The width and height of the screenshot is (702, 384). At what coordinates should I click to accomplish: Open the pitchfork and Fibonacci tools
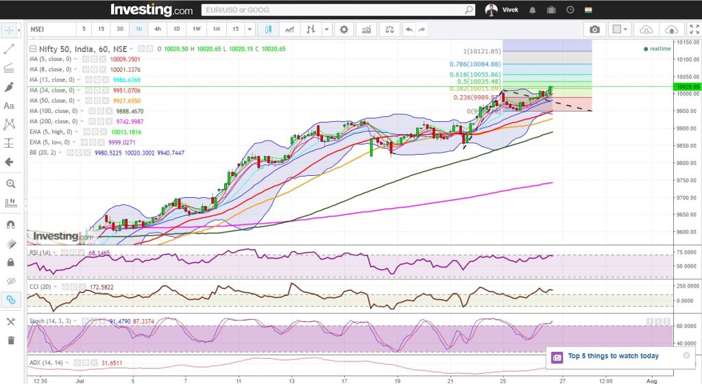click(9, 68)
